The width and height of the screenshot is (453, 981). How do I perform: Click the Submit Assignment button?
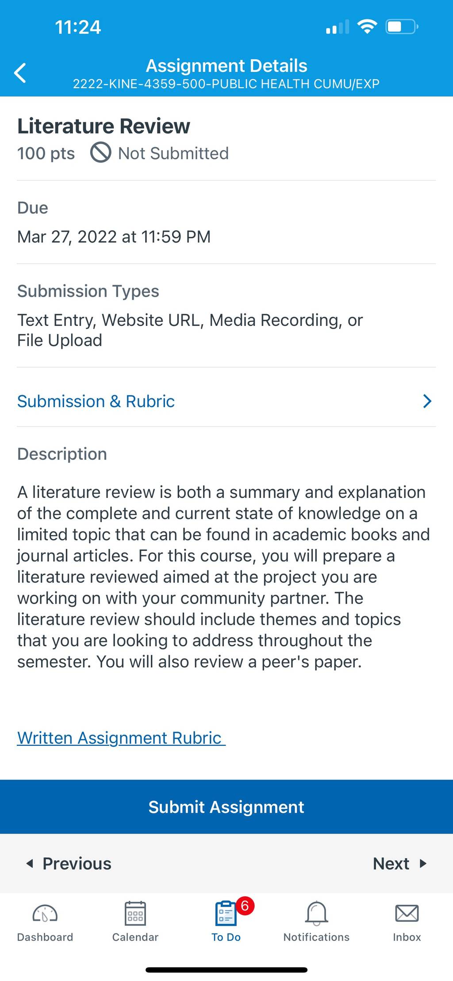[226, 807]
